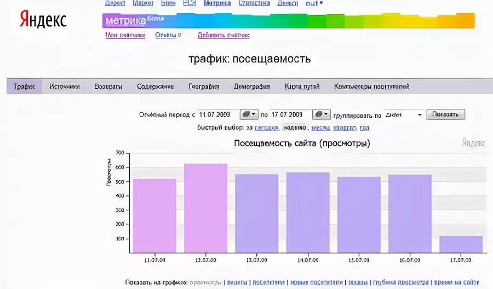Switch to the Демография tab
The width and height of the screenshot is (493, 289).
252,86
